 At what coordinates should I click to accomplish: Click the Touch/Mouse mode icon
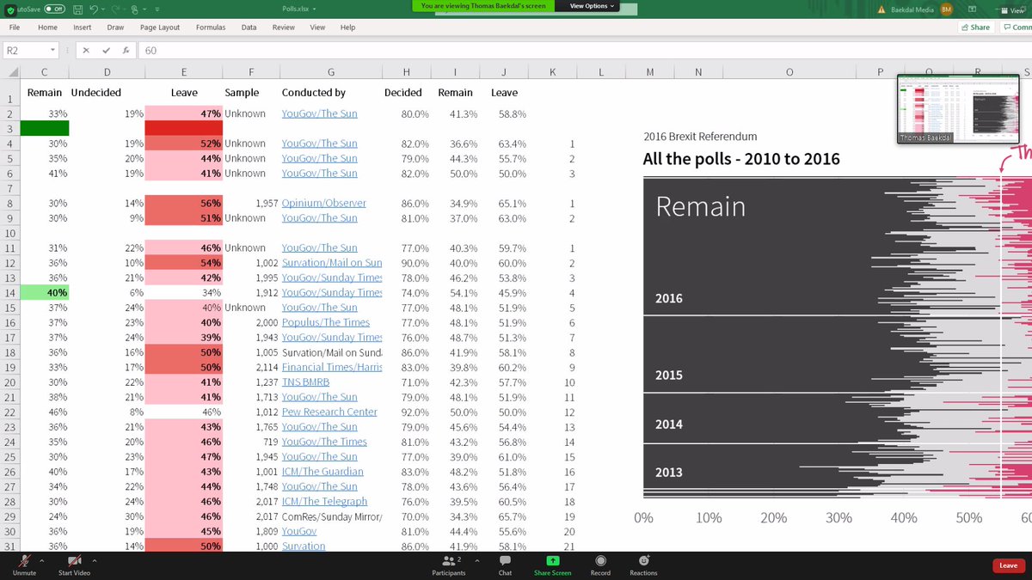(x=135, y=9)
